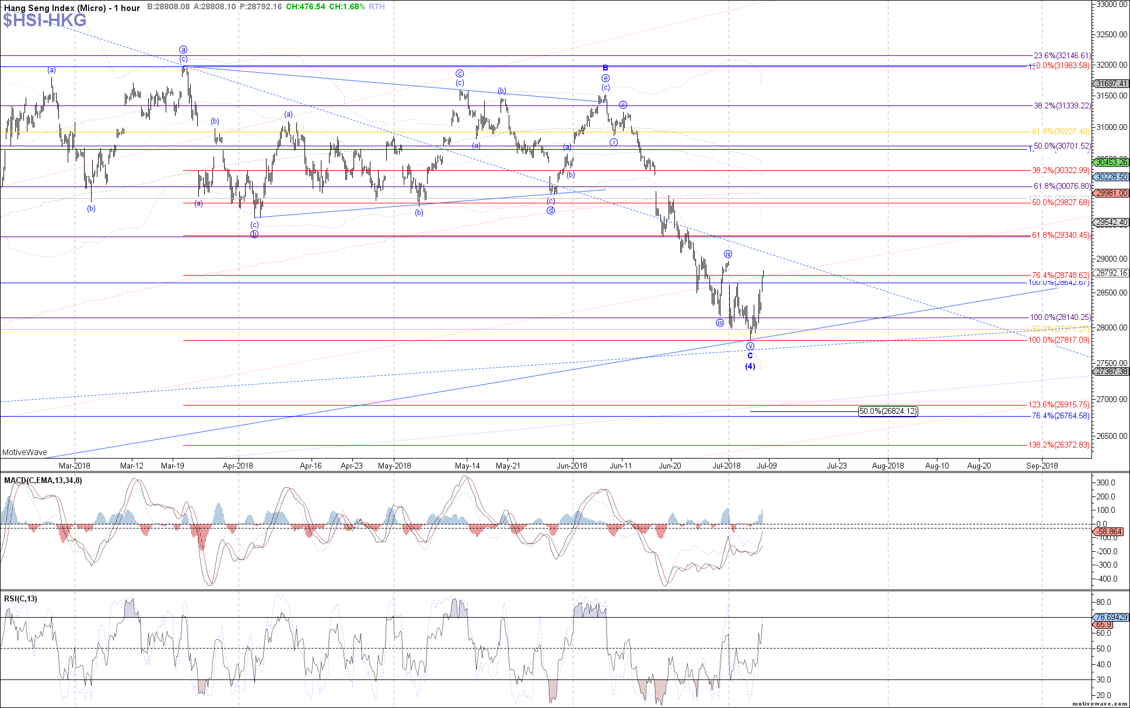
Task: Select the 123.6%(26915.75) Fibonacci label
Action: point(1059,405)
